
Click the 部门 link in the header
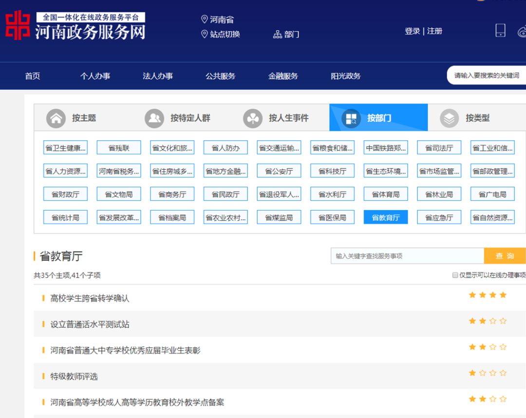292,34
